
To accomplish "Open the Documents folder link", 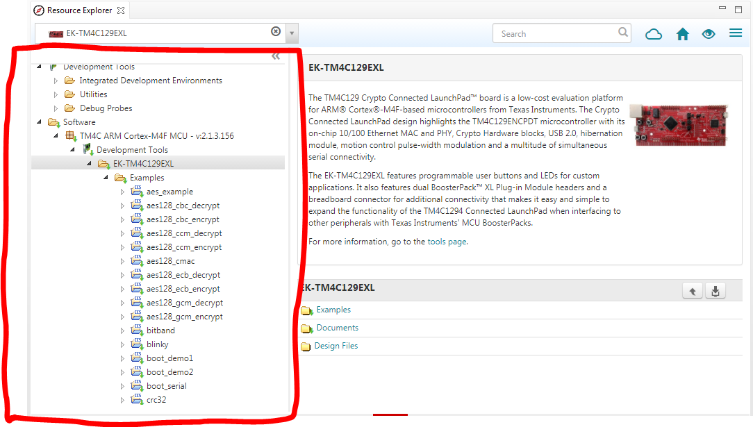I will tap(337, 328).
